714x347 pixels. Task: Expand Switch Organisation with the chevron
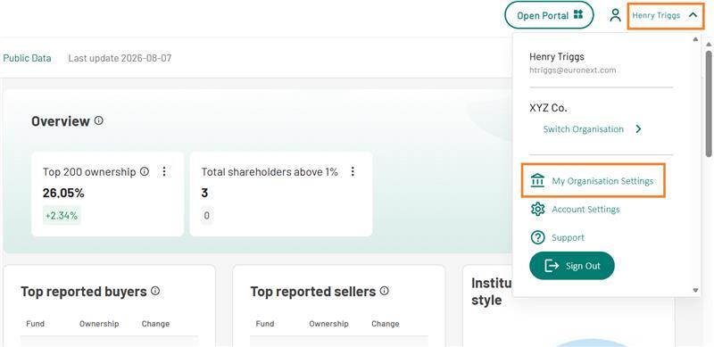[638, 129]
